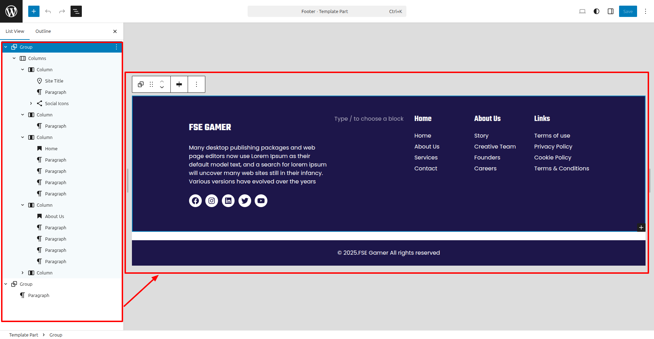654x339 pixels.
Task: Open block toolbar options menu
Action: pos(196,84)
